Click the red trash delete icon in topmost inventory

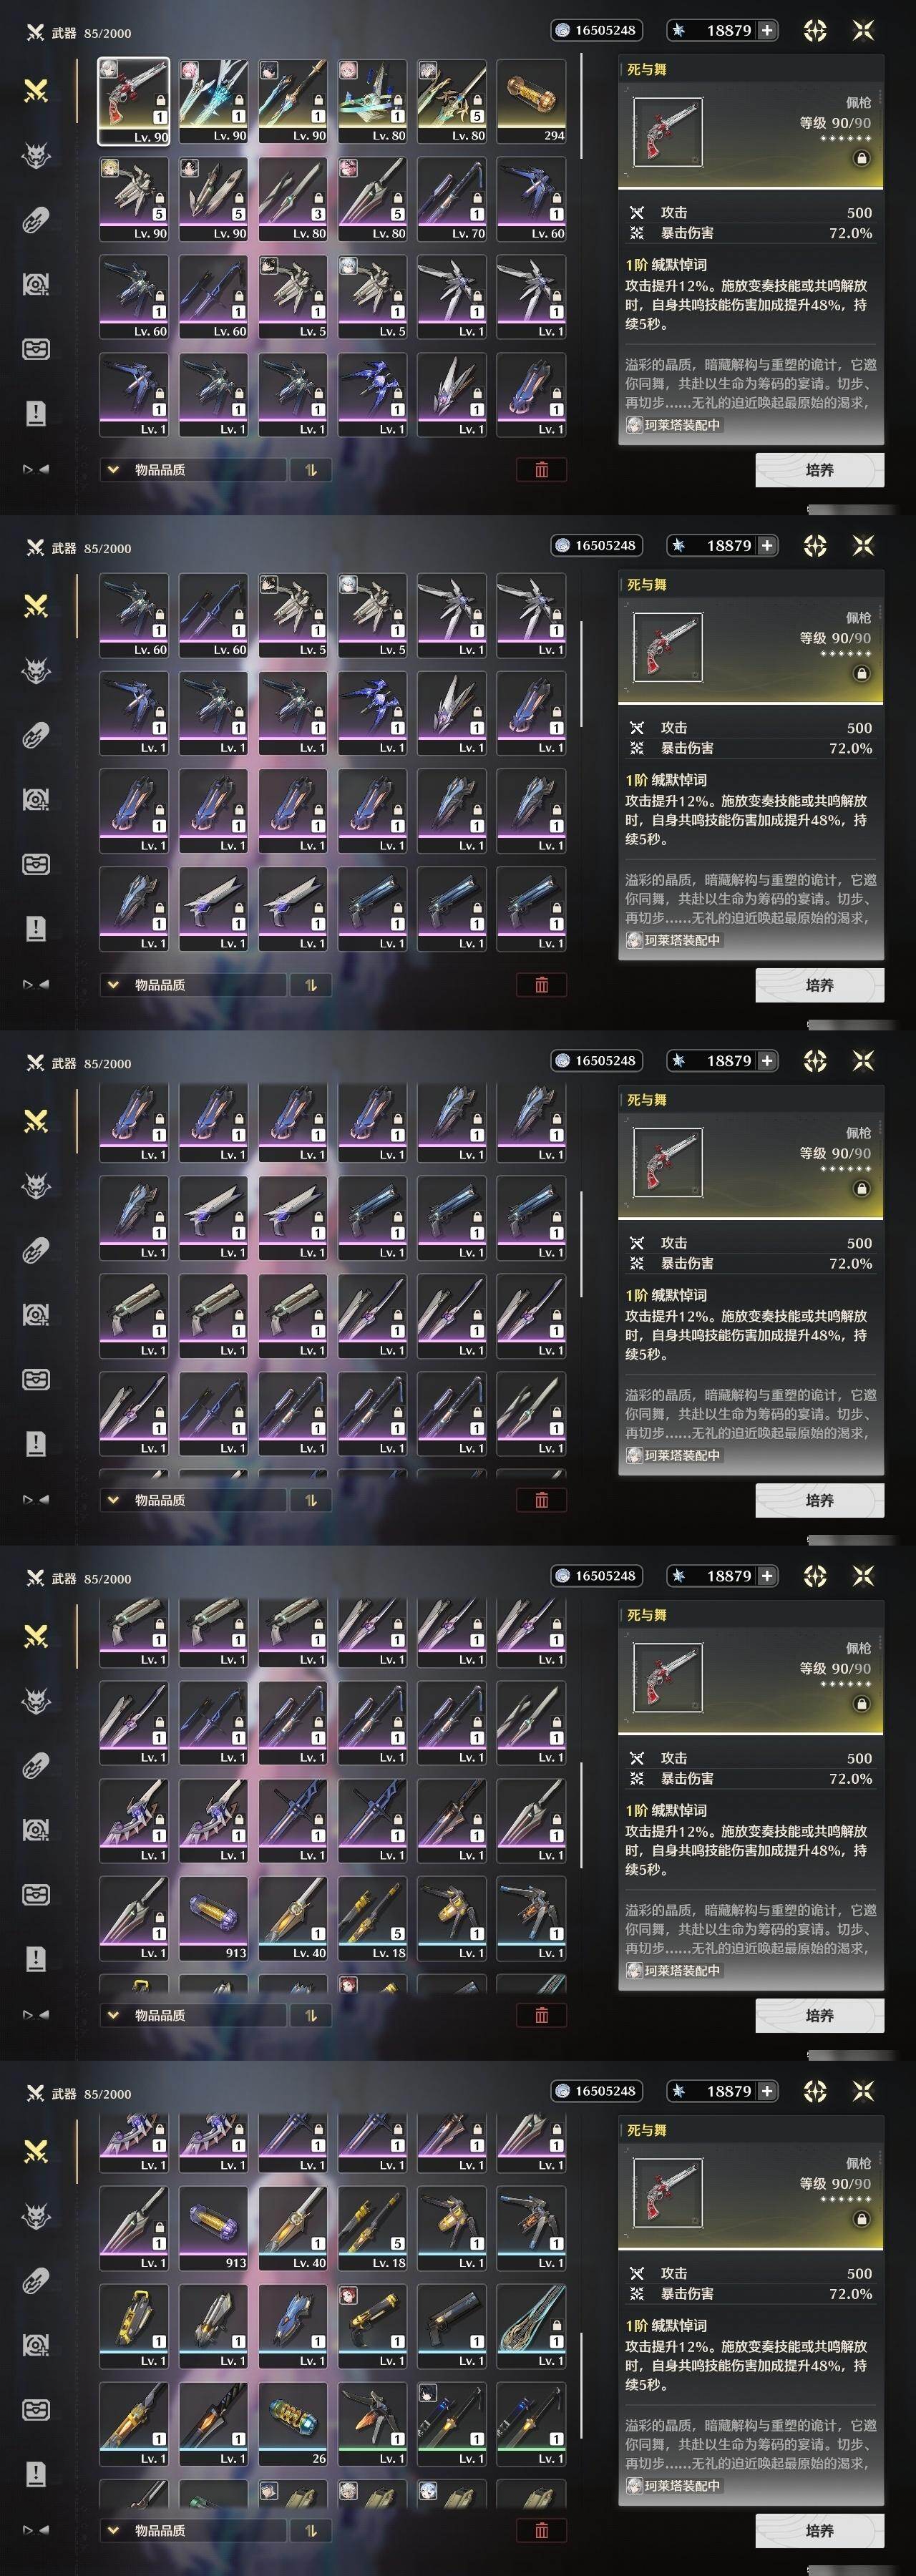coord(541,470)
